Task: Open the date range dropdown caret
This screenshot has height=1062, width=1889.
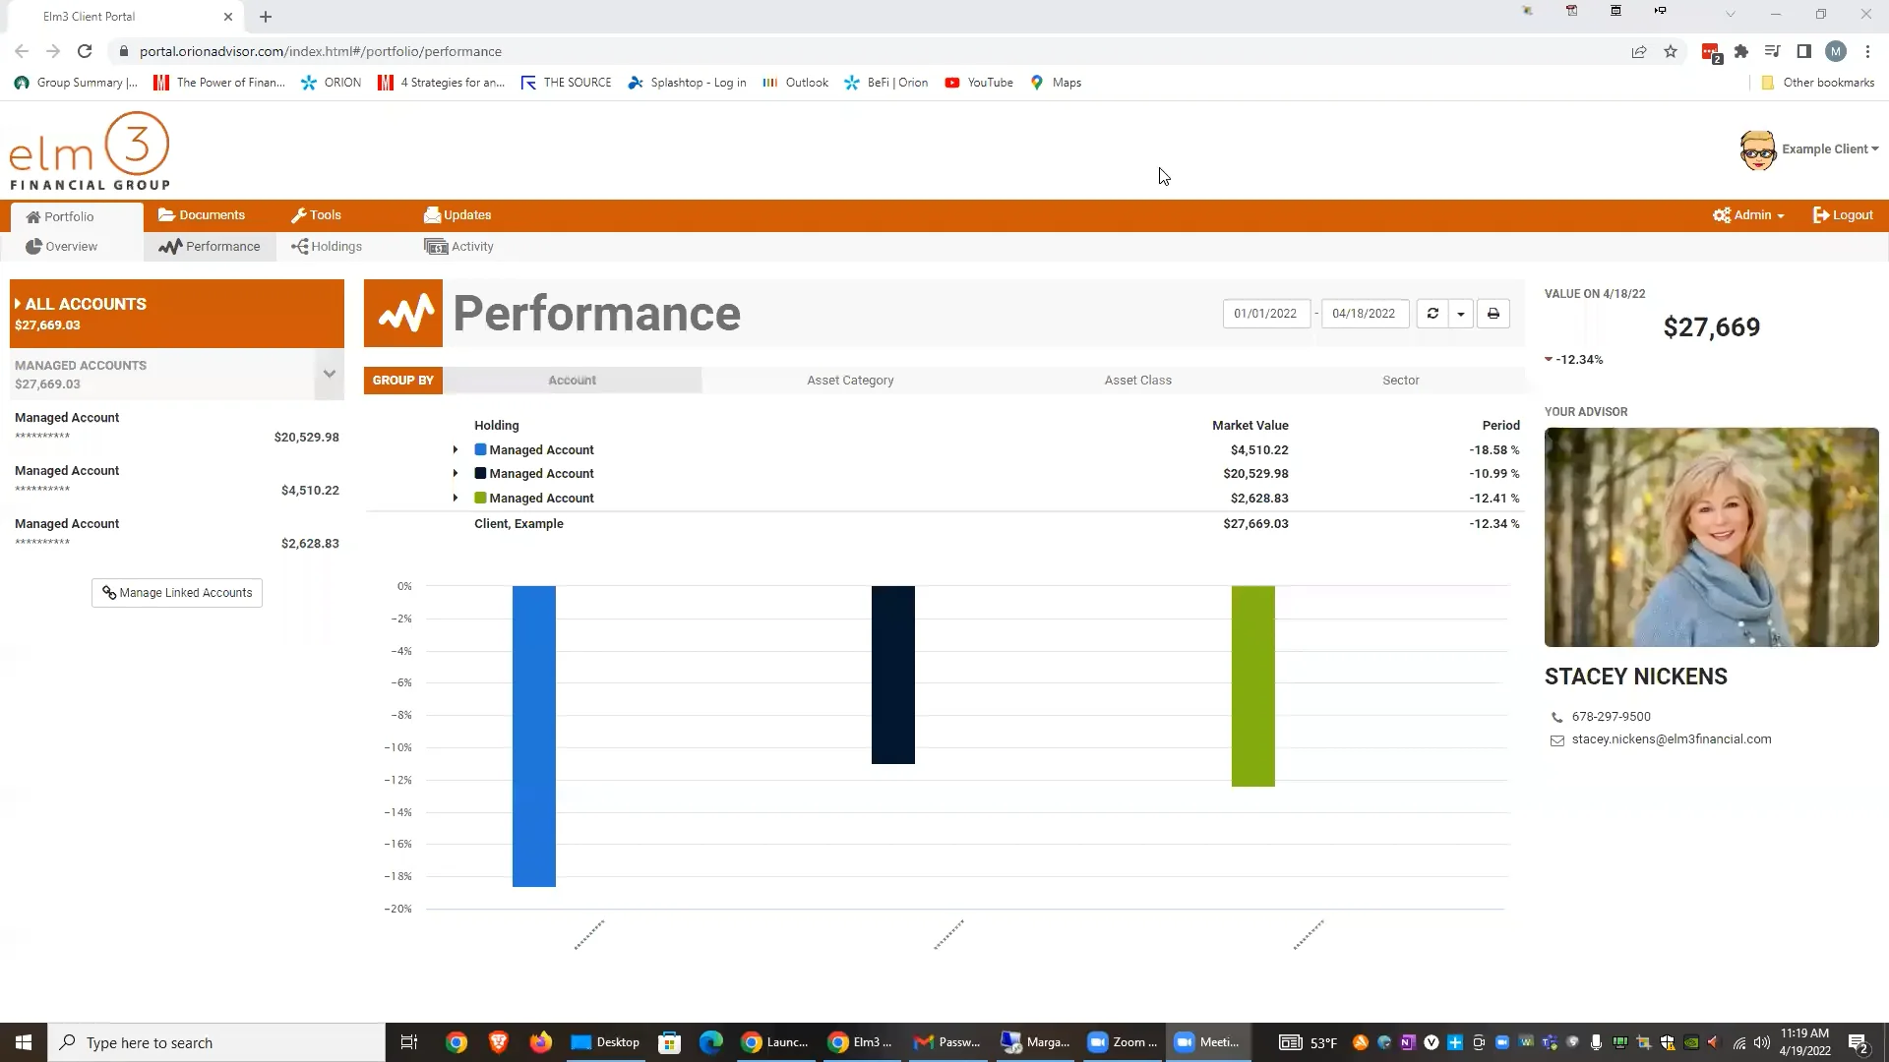Action: [1461, 314]
